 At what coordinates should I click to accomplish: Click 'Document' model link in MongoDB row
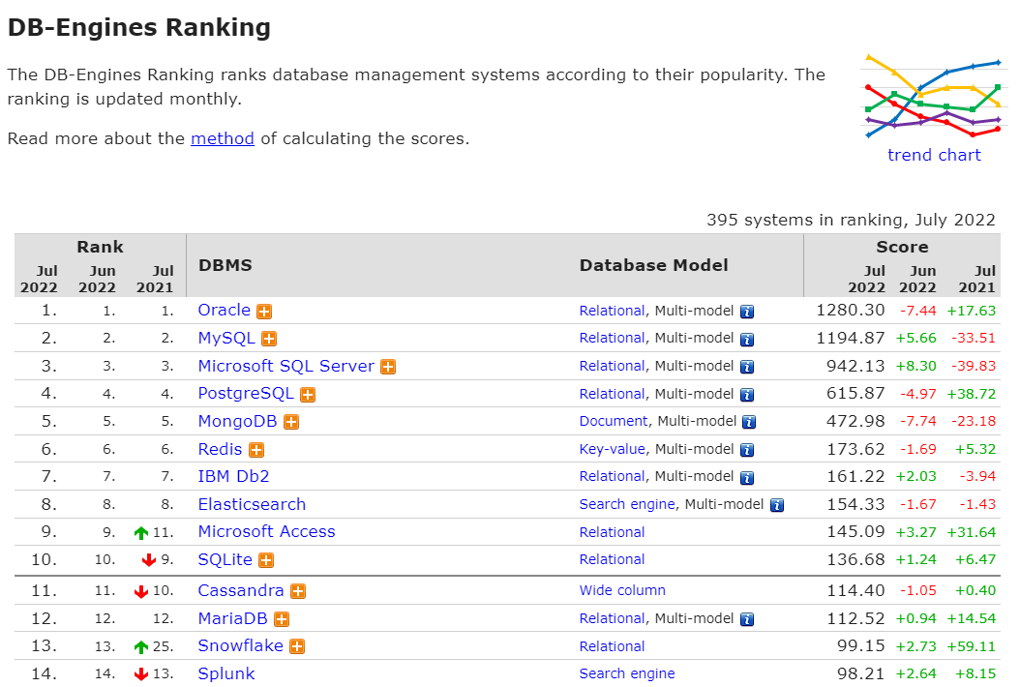click(614, 422)
